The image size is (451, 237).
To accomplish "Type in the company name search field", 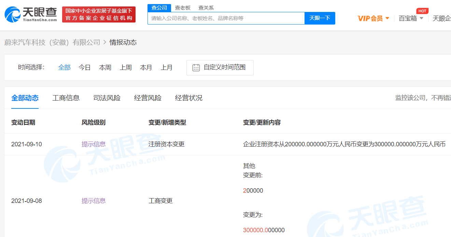I will point(226,18).
